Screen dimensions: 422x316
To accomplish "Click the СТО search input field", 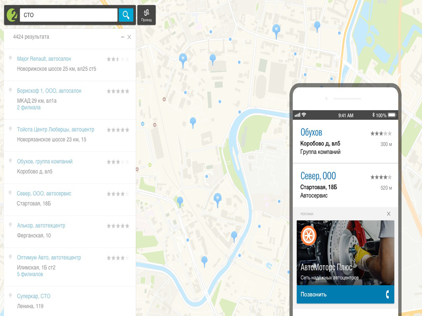I will [68, 15].
